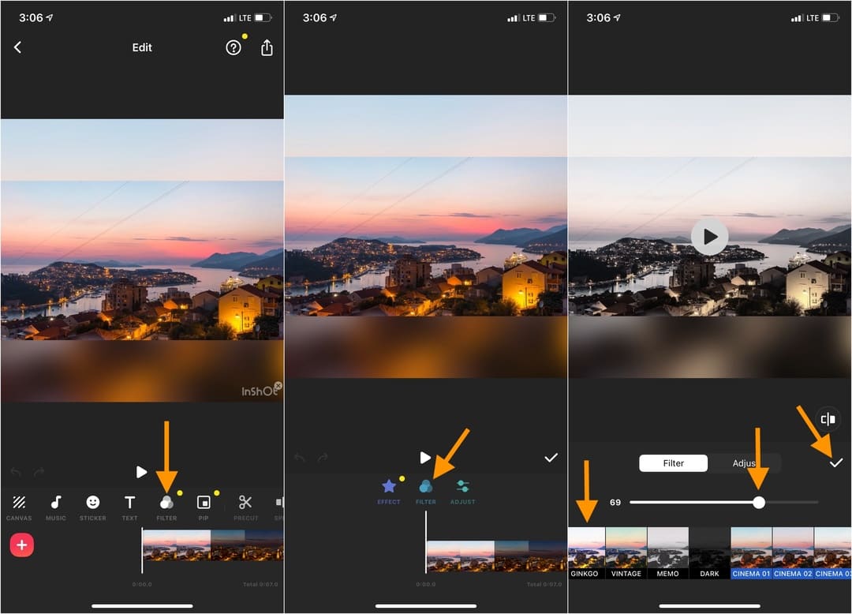Tap undo arrow in the middle screen
This screenshot has width=852, height=614.
(300, 458)
